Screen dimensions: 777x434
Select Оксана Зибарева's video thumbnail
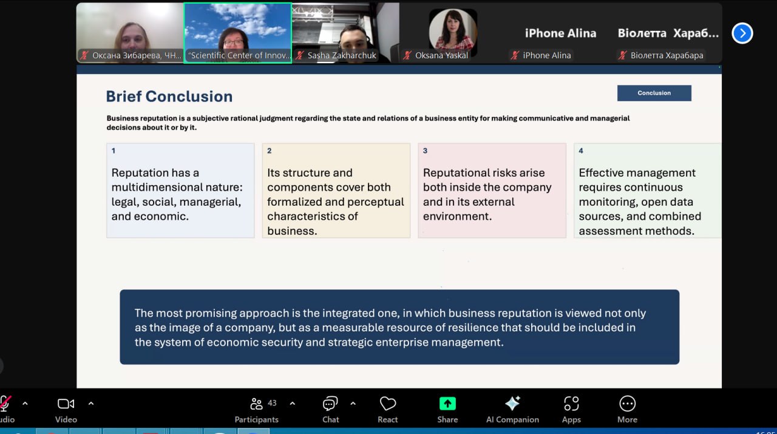click(130, 33)
